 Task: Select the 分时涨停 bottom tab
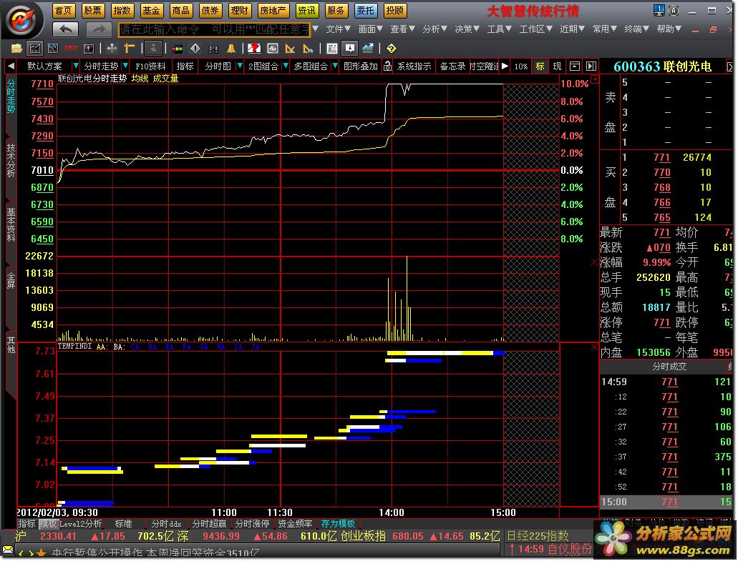click(x=252, y=523)
